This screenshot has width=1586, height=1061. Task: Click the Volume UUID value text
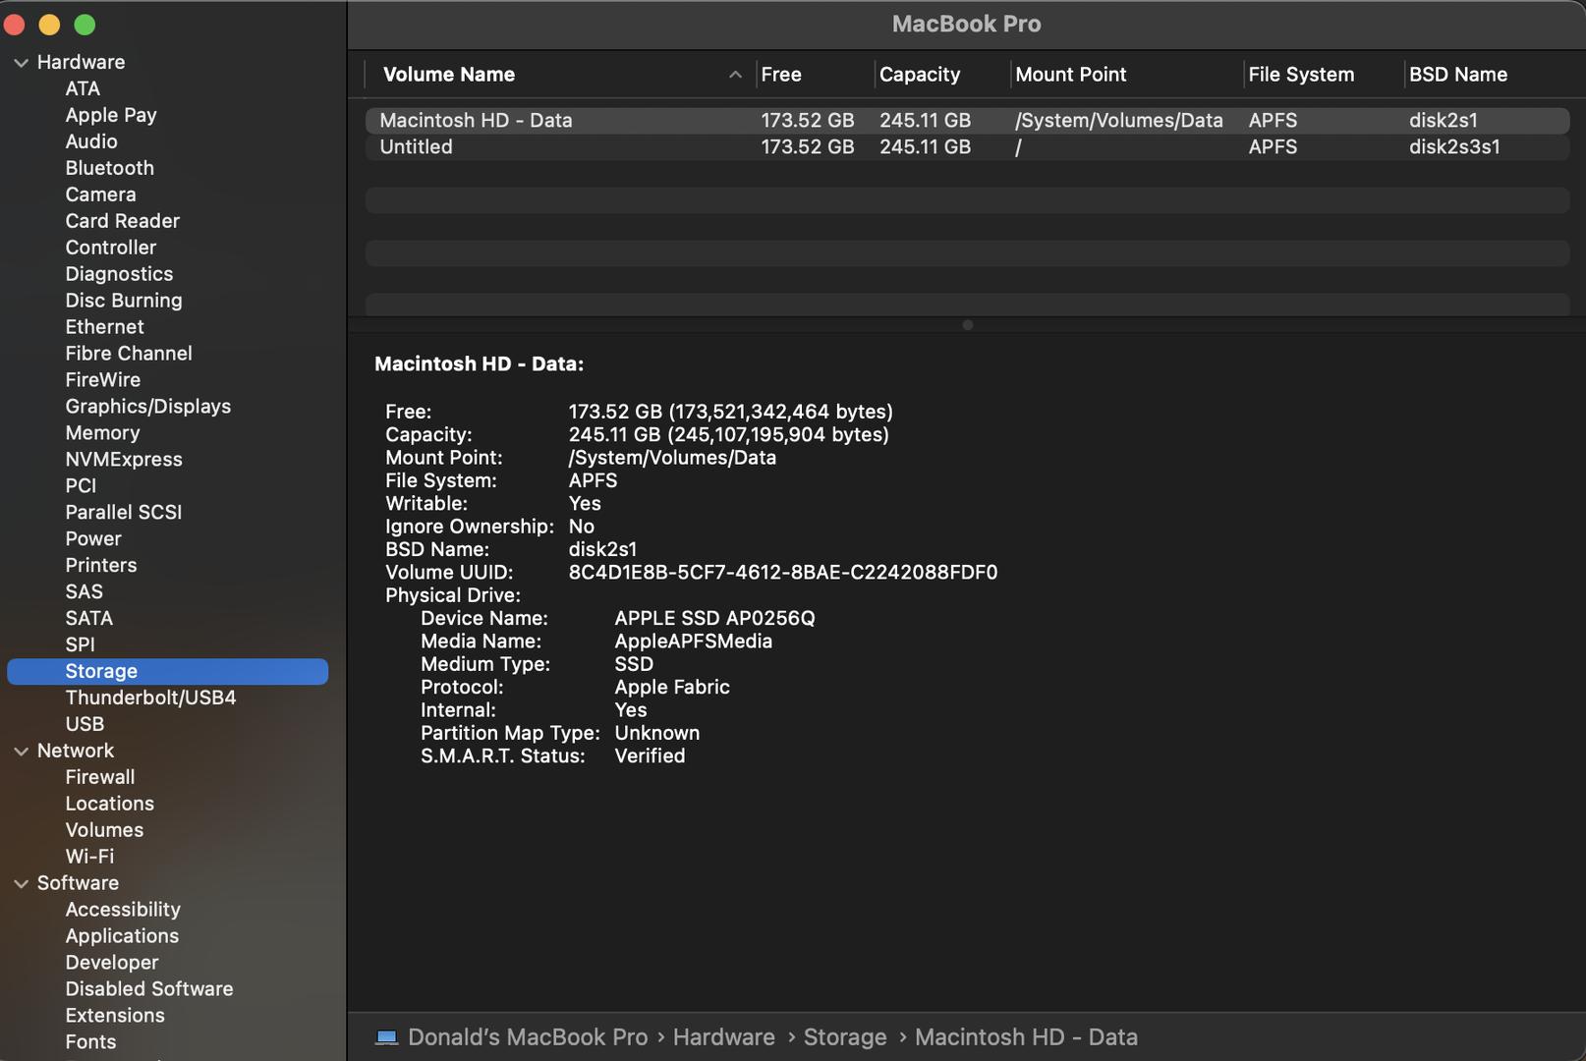click(783, 573)
